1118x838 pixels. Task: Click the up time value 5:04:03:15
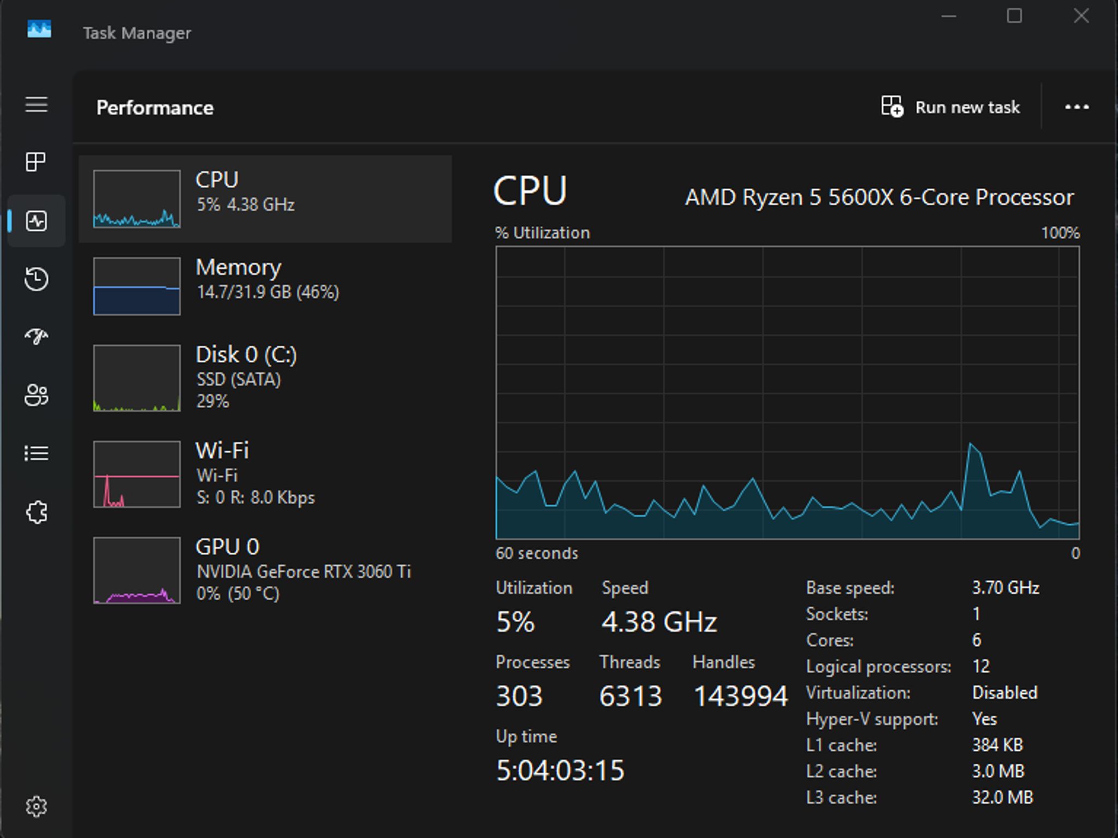[560, 770]
